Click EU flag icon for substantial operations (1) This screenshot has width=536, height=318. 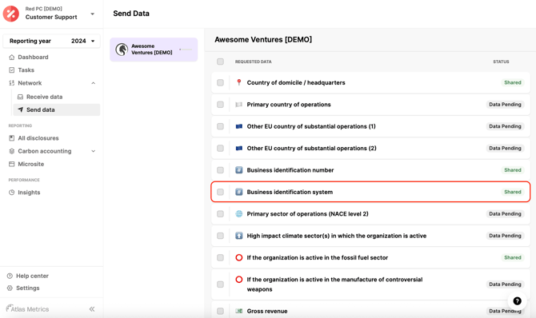[239, 126]
